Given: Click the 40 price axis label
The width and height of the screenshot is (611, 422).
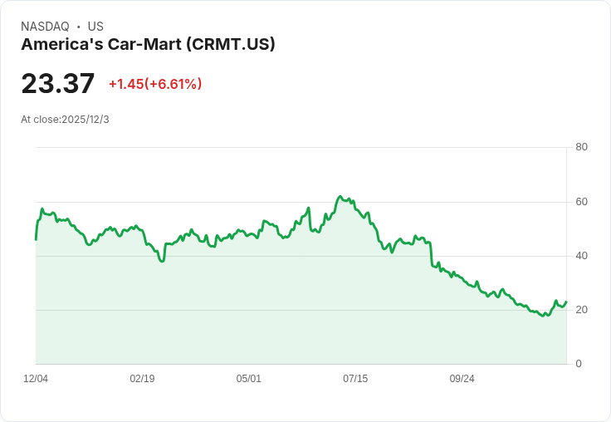Looking at the screenshot, I should (581, 256).
